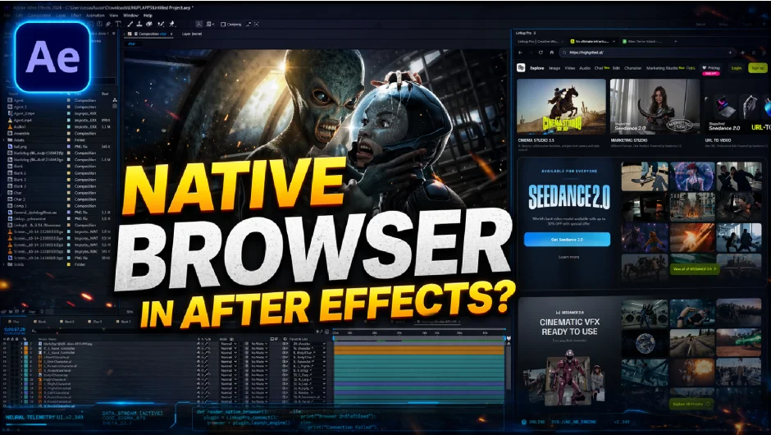The image size is (771, 435).
Task: Click the browser URL address field
Action: coord(648,53)
